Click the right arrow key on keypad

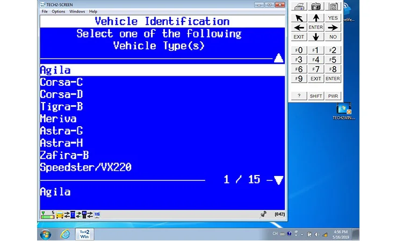point(333,27)
